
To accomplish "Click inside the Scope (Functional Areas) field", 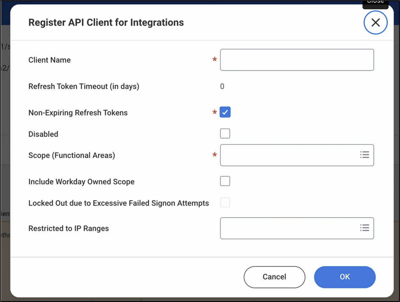I will coord(297,155).
